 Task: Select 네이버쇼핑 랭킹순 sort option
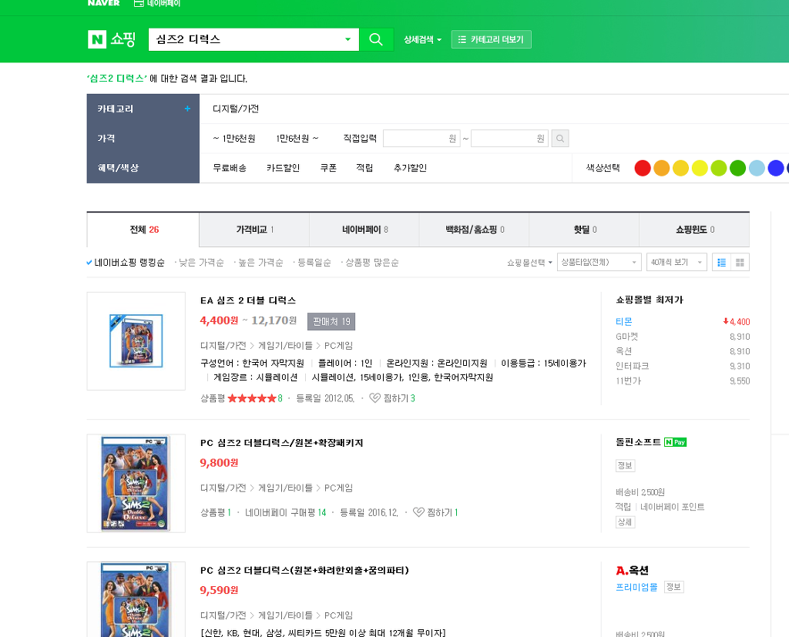point(126,262)
